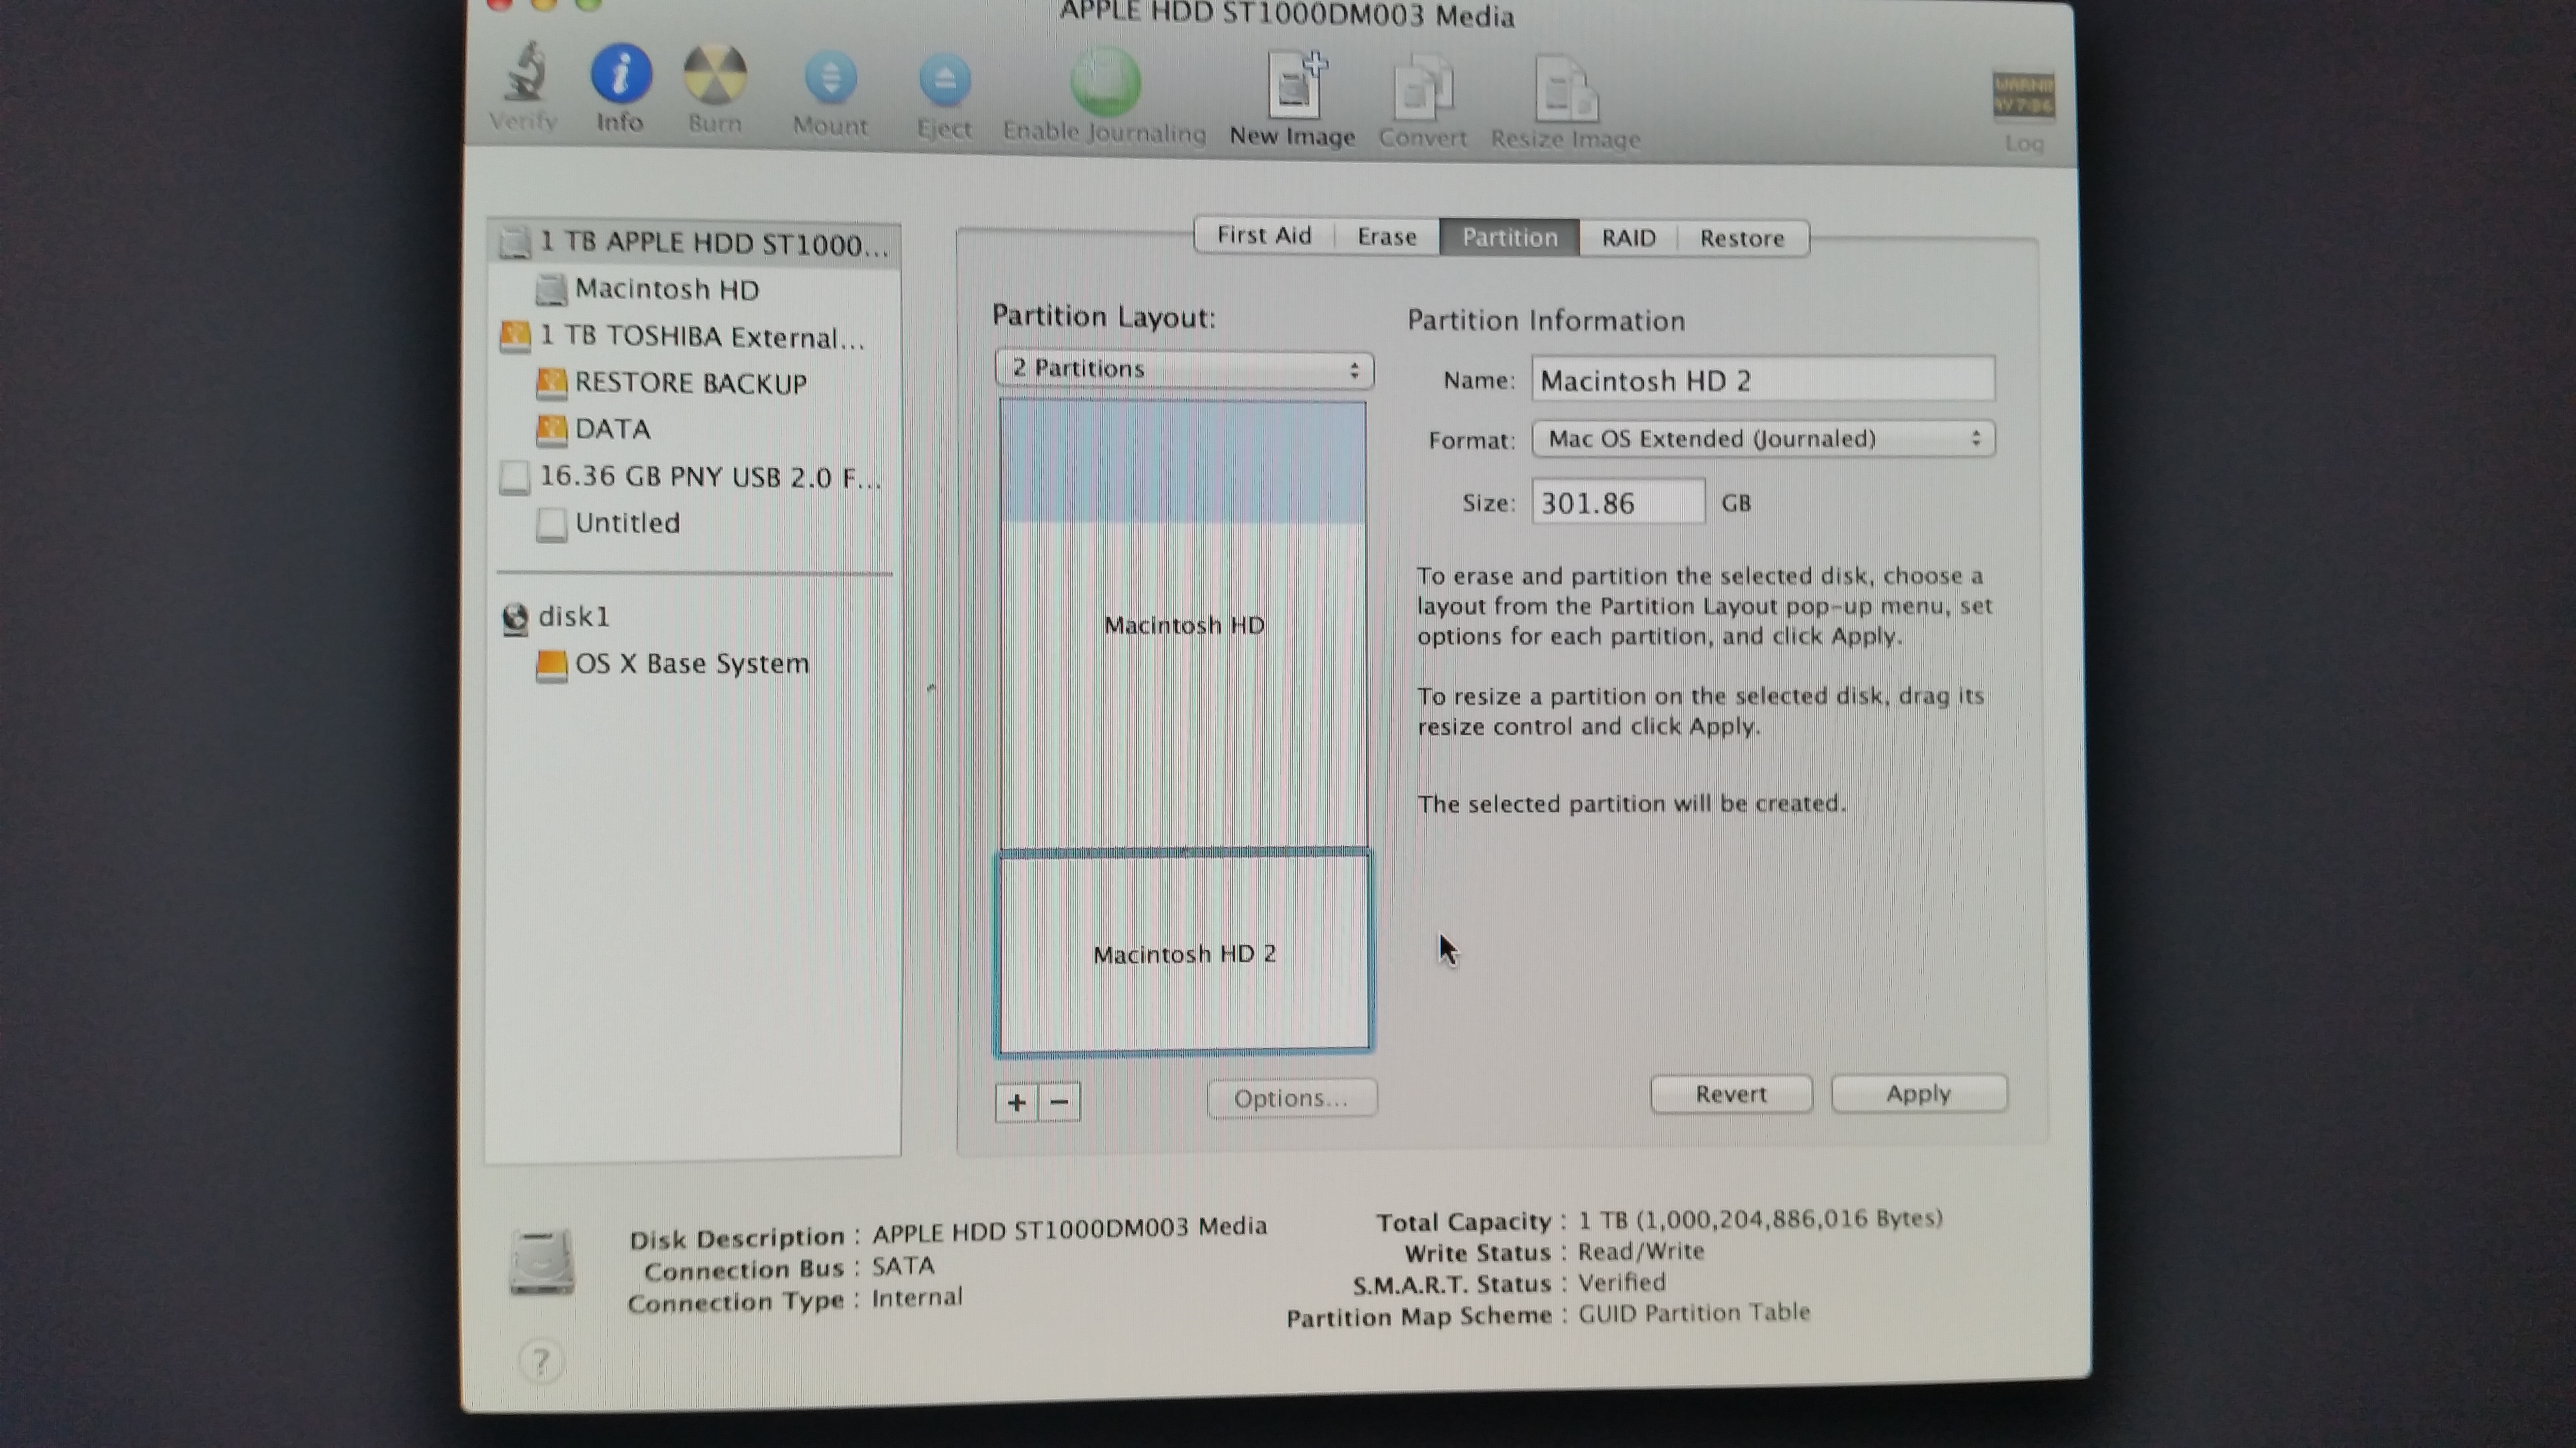Image resolution: width=2576 pixels, height=1448 pixels.
Task: Open help with question mark button
Action: click(541, 1361)
